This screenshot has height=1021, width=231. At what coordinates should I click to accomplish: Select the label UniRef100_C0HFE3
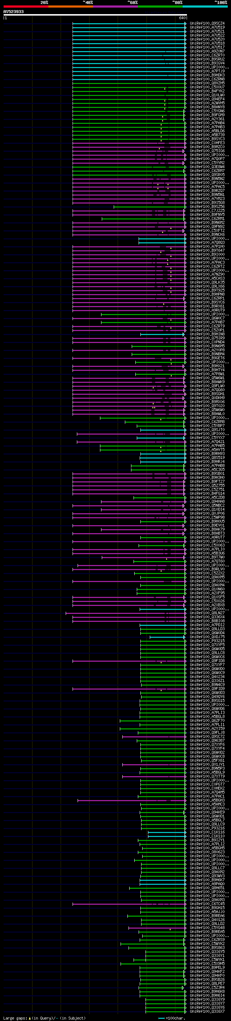pyautogui.click(x=207, y=143)
